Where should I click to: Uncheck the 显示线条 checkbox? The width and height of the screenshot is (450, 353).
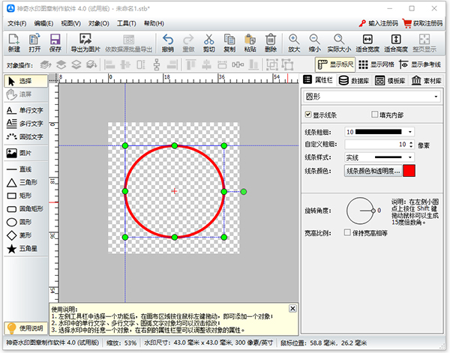click(x=308, y=115)
